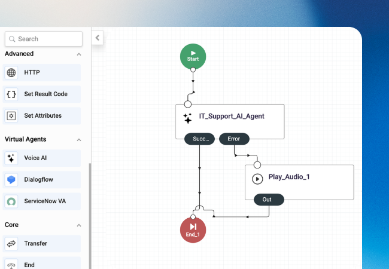This screenshot has height=269, width=389.
Task: Choose the ServiceNow VA ring icon
Action: tap(11, 201)
